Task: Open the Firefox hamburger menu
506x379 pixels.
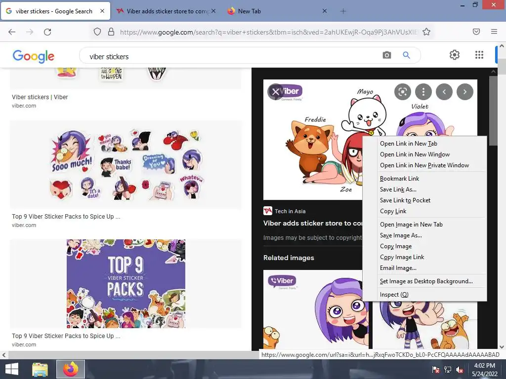Action: [x=494, y=32]
